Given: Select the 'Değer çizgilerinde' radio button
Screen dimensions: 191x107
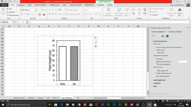Looking at the screenshot, I should tap(155, 70).
